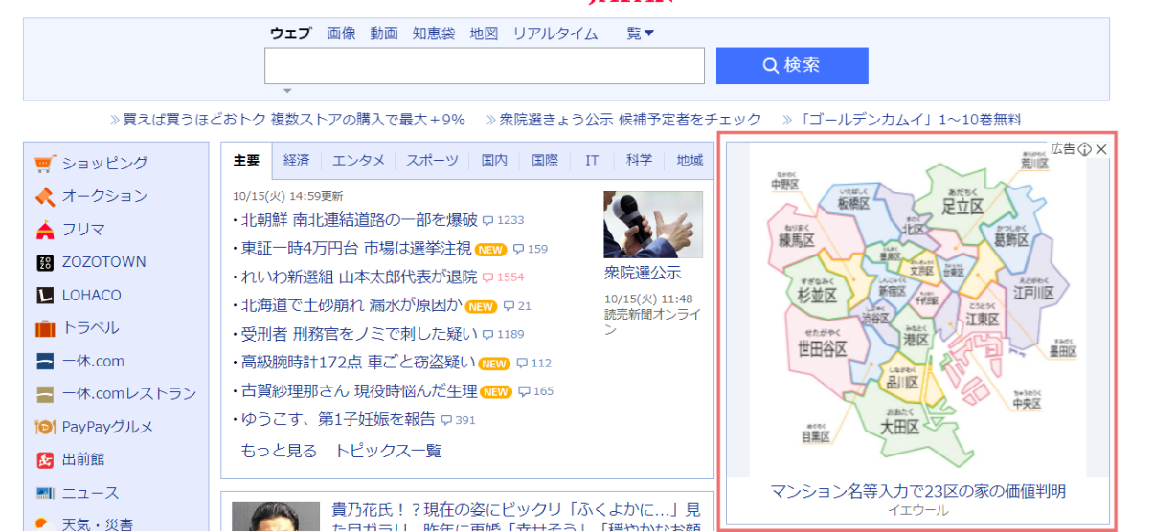This screenshot has height=532, width=1154.
Task: Open search suggestions arrow below box
Action: 286,91
